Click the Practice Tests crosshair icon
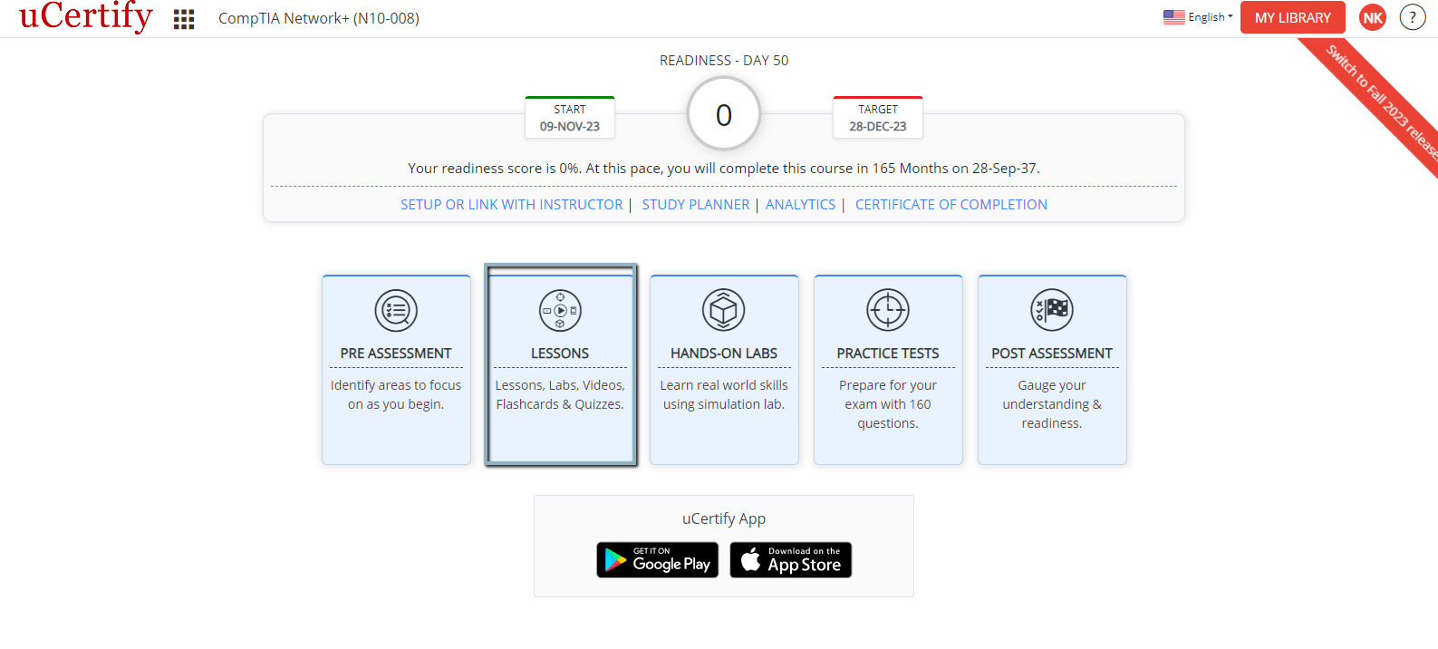The image size is (1438, 649). [x=888, y=311]
